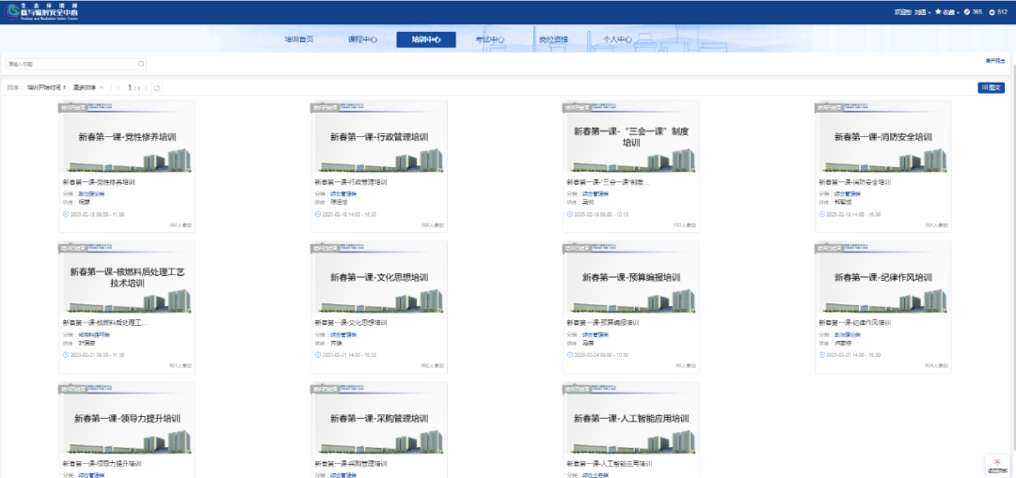The image size is (1016, 478).
Task: Click the star icon next to 收藏
Action: tap(938, 11)
